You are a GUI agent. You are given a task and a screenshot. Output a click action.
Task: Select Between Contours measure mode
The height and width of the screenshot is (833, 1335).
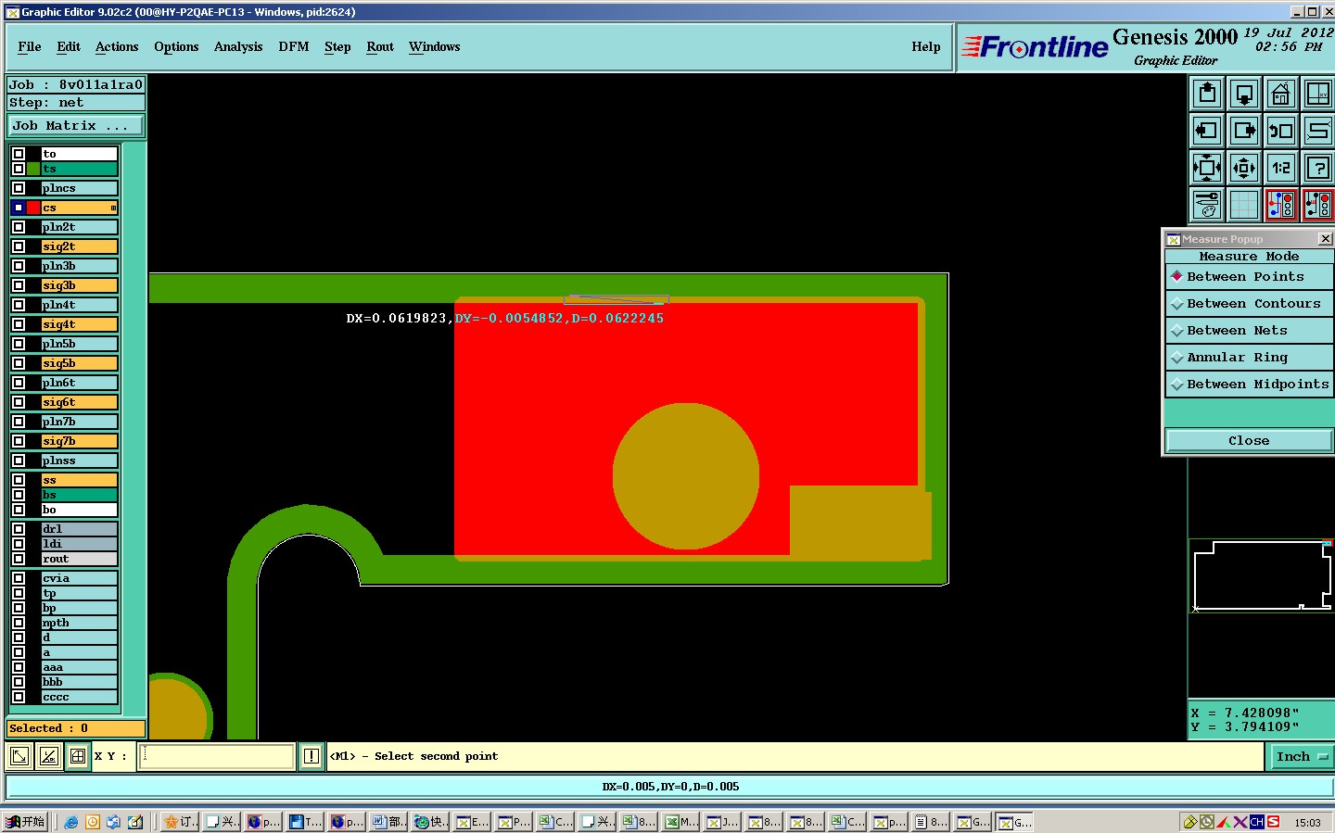[1249, 304]
